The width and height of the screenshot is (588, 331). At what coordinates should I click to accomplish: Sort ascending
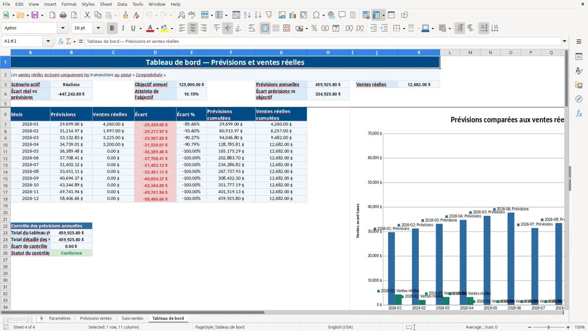click(x=247, y=15)
